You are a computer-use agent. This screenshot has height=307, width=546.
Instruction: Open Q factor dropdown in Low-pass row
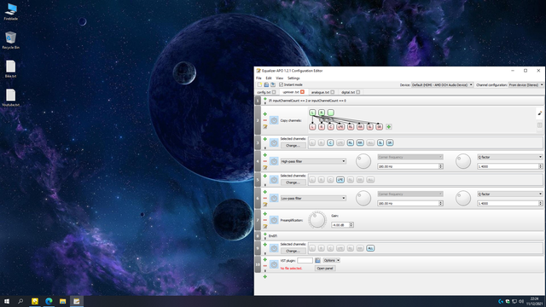click(x=510, y=194)
